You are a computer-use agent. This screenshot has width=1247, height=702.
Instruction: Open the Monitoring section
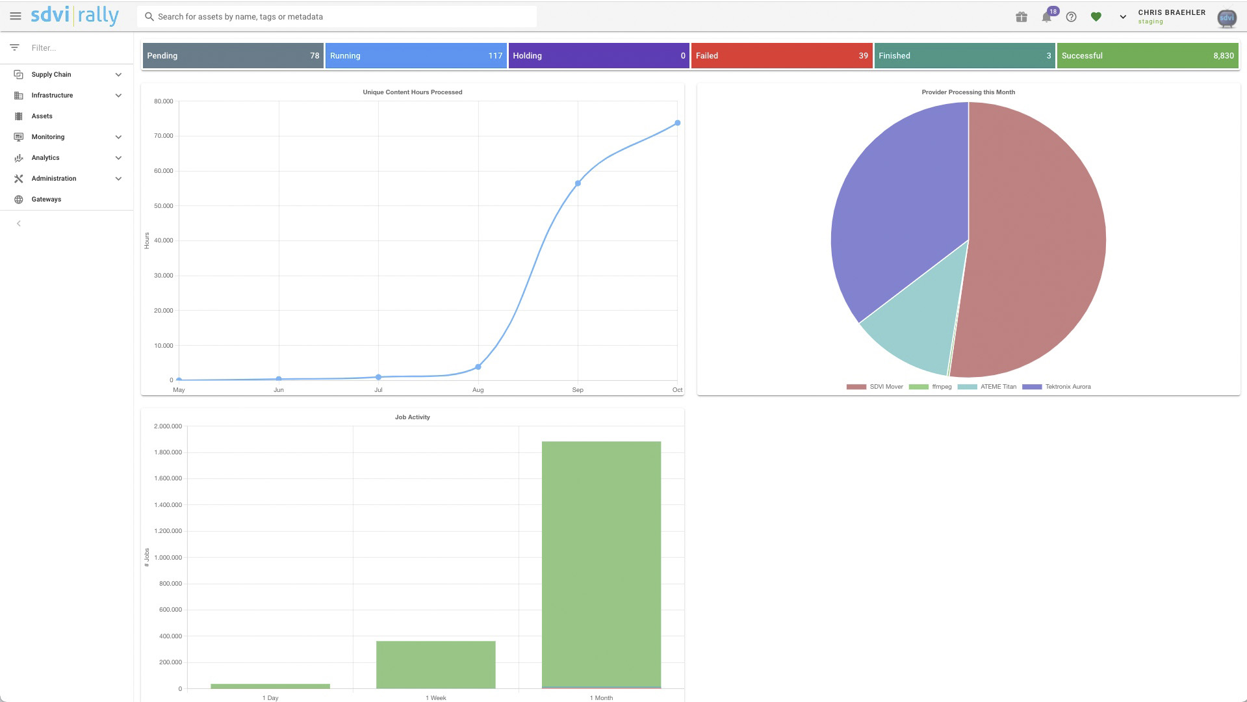click(x=47, y=136)
